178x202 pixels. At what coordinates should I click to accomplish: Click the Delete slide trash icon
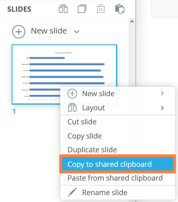tap(101, 9)
